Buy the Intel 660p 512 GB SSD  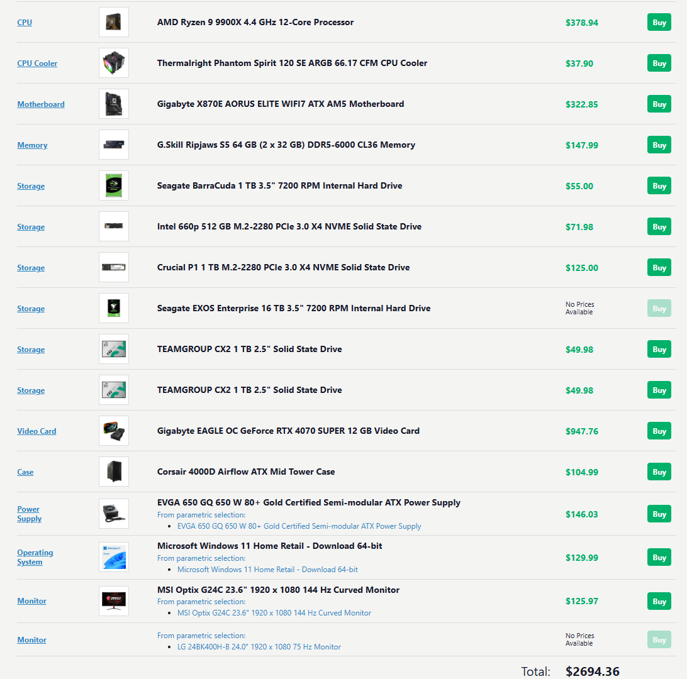[659, 227]
